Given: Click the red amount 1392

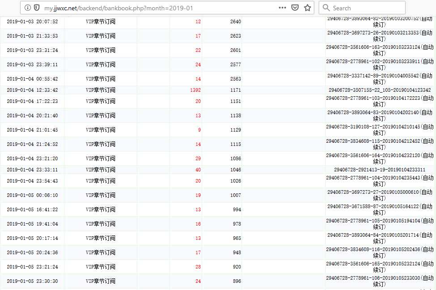Looking at the screenshot, I should (196, 90).
